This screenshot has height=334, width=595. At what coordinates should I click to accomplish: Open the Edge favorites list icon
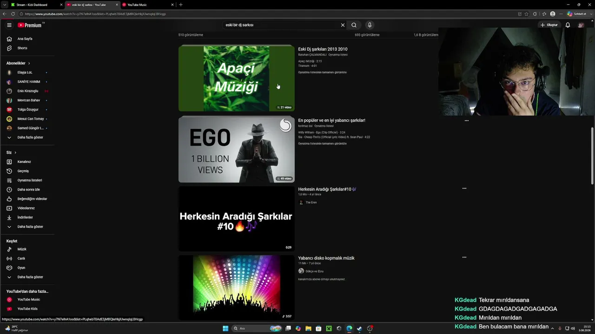(544, 14)
